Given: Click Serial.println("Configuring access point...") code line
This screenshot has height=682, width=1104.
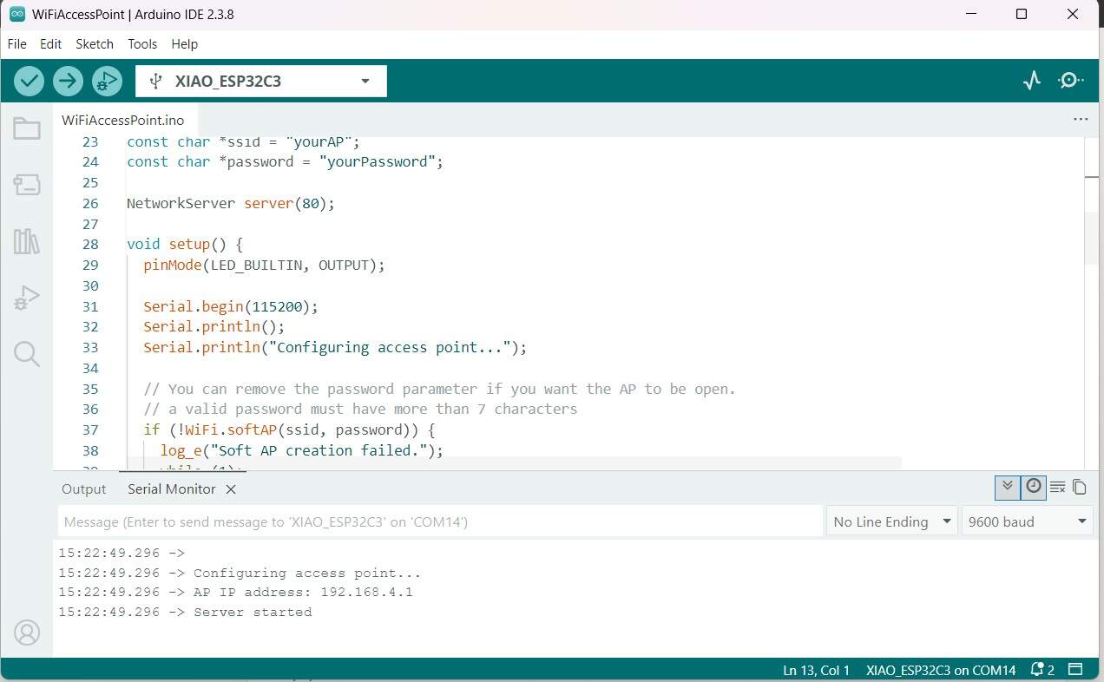Looking at the screenshot, I should (x=335, y=348).
